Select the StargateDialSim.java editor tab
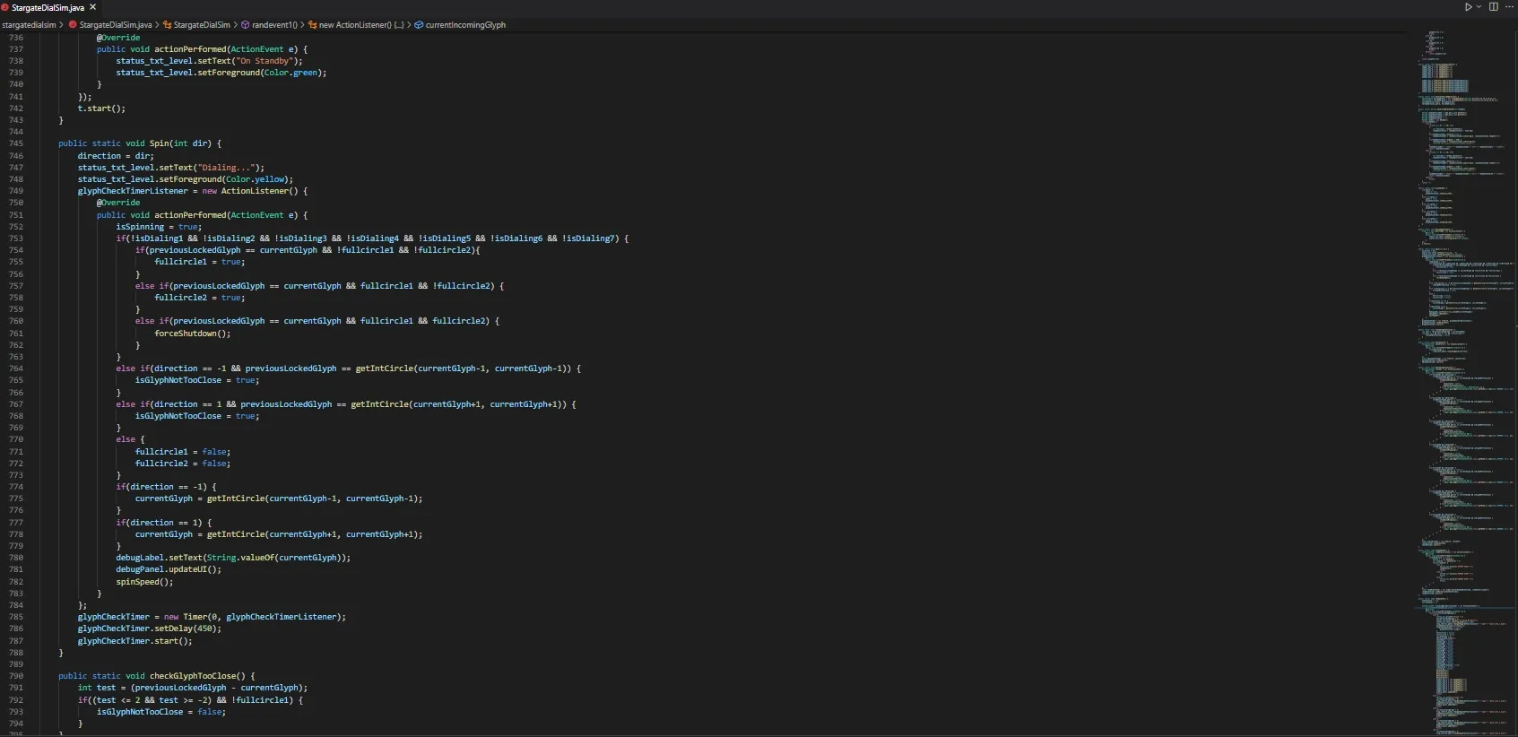 pyautogui.click(x=47, y=7)
